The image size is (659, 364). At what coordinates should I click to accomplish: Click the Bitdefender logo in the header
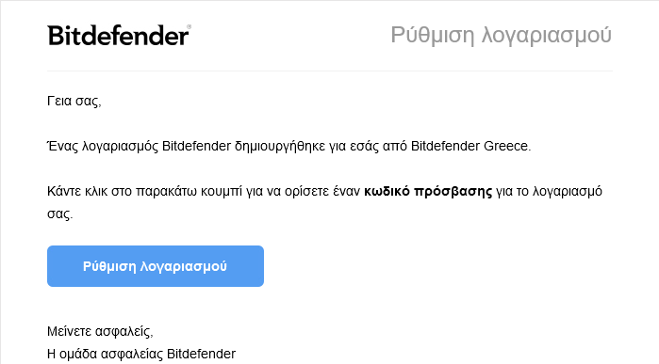click(x=118, y=36)
